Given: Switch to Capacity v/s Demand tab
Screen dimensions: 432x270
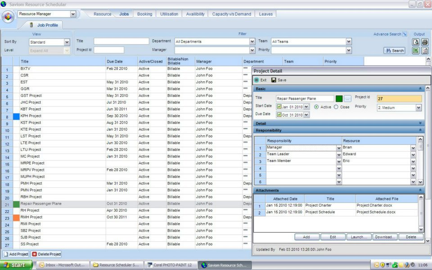Looking at the screenshot, I should pyautogui.click(x=231, y=14).
